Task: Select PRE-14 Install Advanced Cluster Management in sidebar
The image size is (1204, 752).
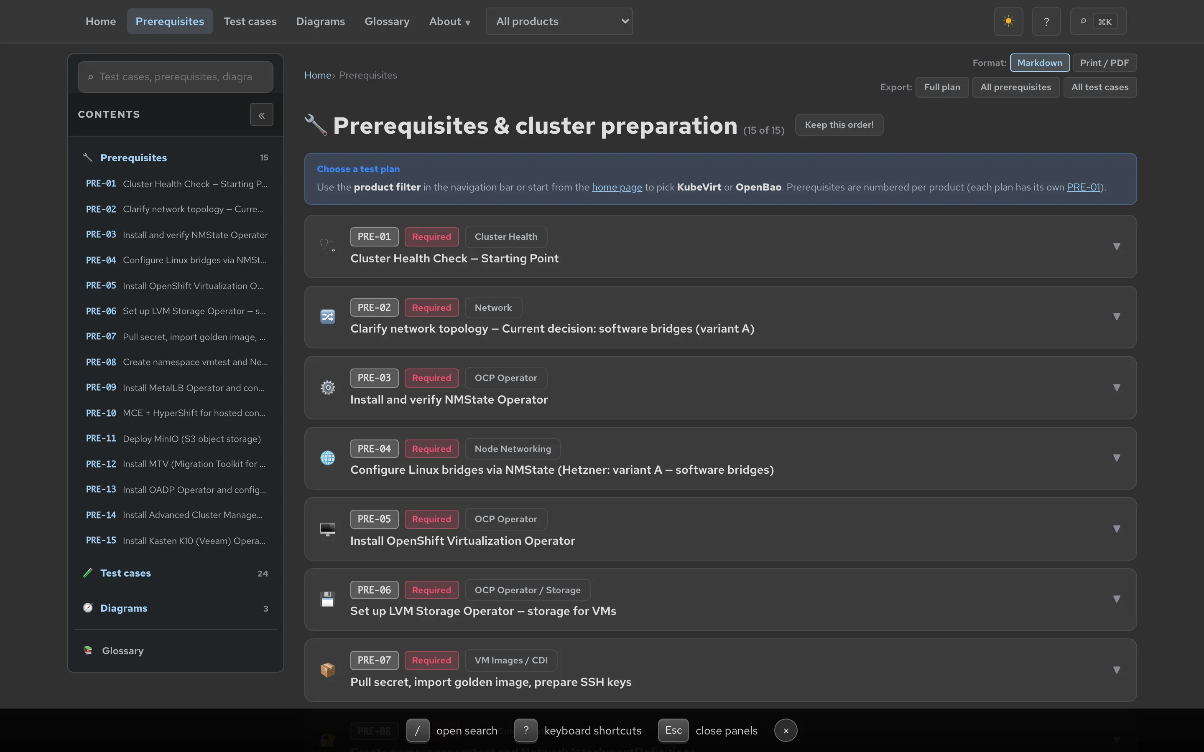Action: pos(176,515)
